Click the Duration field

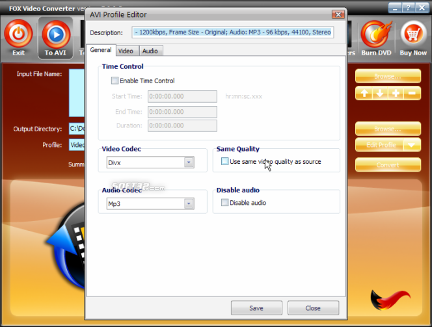182,125
